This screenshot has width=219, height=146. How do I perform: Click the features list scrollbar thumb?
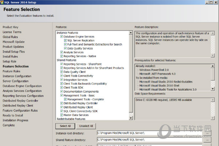pos(131,74)
